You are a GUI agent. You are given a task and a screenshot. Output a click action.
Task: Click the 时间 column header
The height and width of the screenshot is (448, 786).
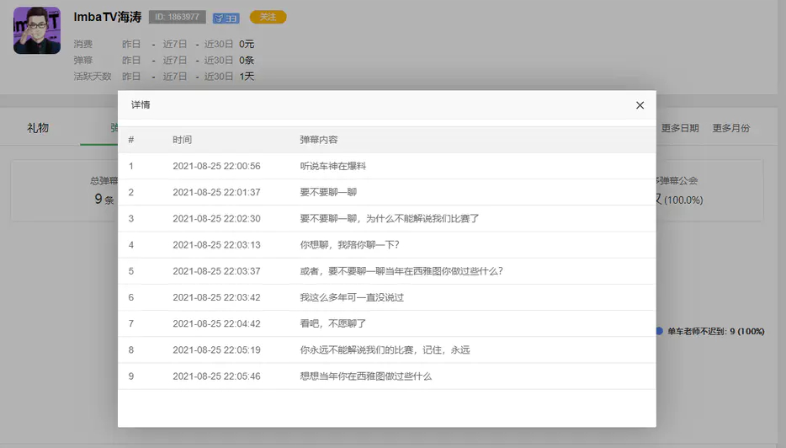[182, 140]
